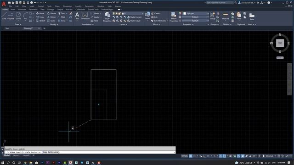Toggle MODEL space button in status bar
Screen dimensions: 294x165
tap(185, 156)
